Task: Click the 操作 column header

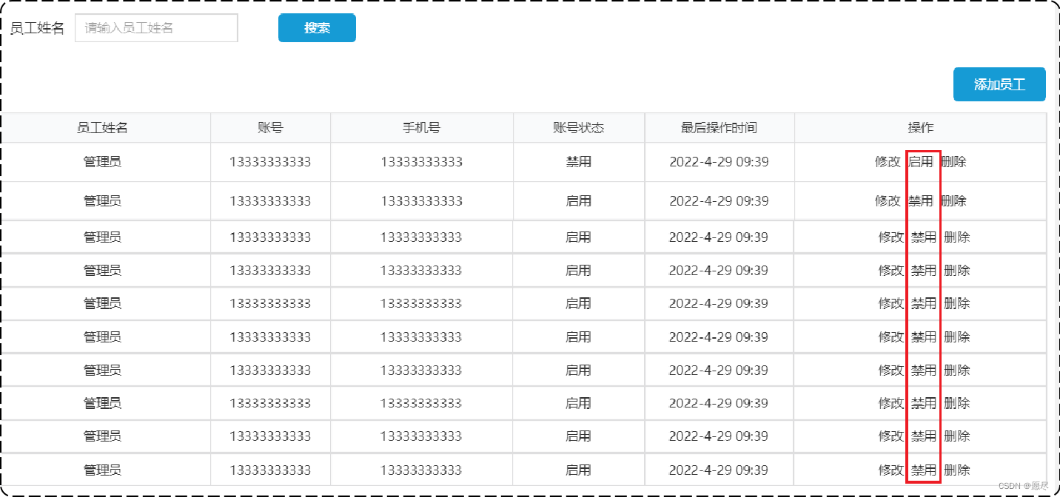Action: 921,128
